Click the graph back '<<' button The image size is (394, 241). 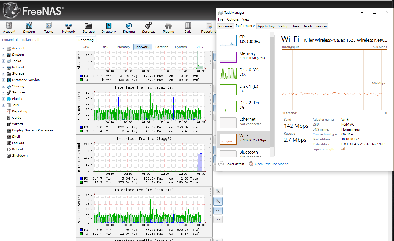[x=218, y=211]
